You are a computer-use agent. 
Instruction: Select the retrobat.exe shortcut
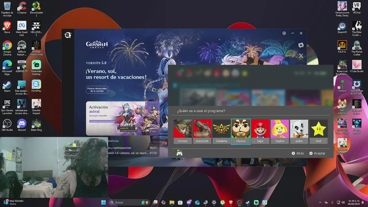point(22,107)
